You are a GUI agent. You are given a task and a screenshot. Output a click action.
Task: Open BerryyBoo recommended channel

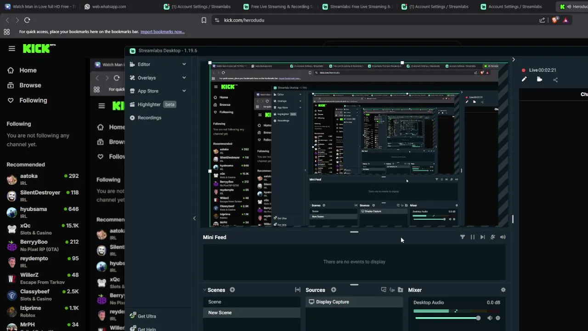(x=43, y=245)
